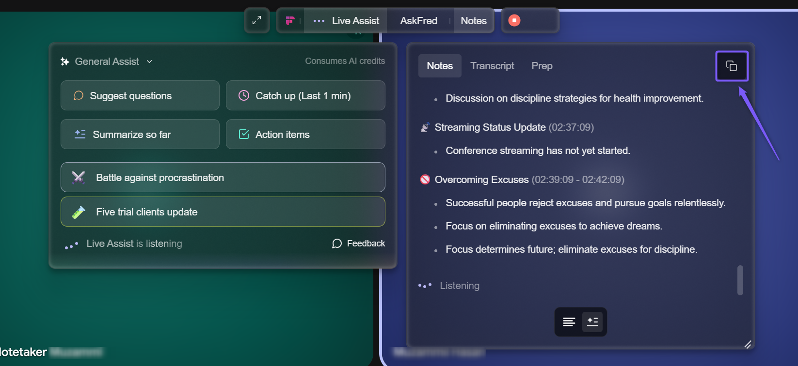Screen dimensions: 798x366
Task: Copy notes using the copy icon
Action: (732, 66)
